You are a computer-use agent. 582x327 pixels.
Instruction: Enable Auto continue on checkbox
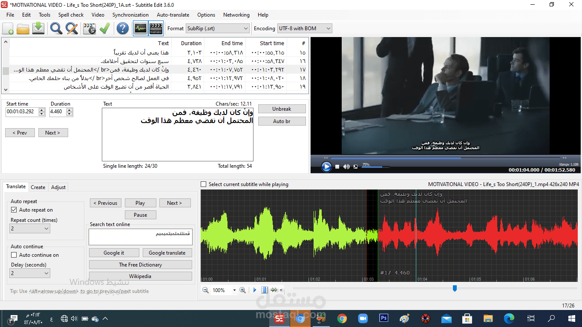click(x=14, y=255)
